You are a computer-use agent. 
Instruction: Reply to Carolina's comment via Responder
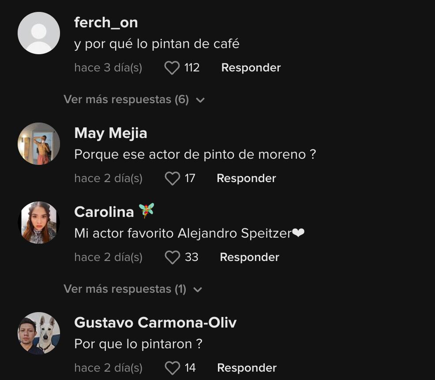(x=249, y=257)
